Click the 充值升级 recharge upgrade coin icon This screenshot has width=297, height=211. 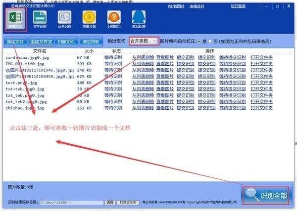89,20
